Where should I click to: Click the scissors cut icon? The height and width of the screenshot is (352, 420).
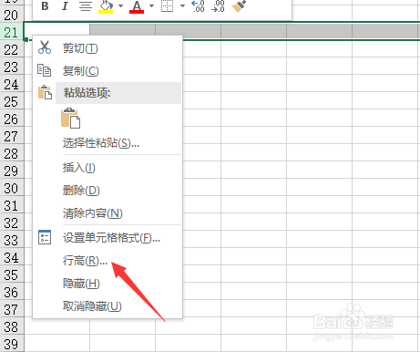(45, 47)
